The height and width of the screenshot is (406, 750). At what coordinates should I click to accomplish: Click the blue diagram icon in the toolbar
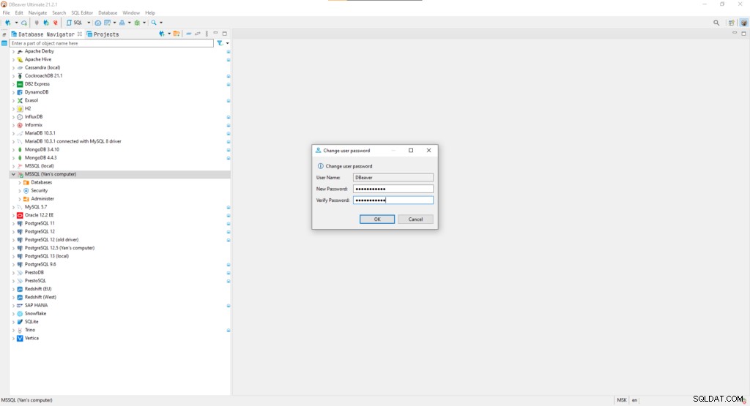122,23
